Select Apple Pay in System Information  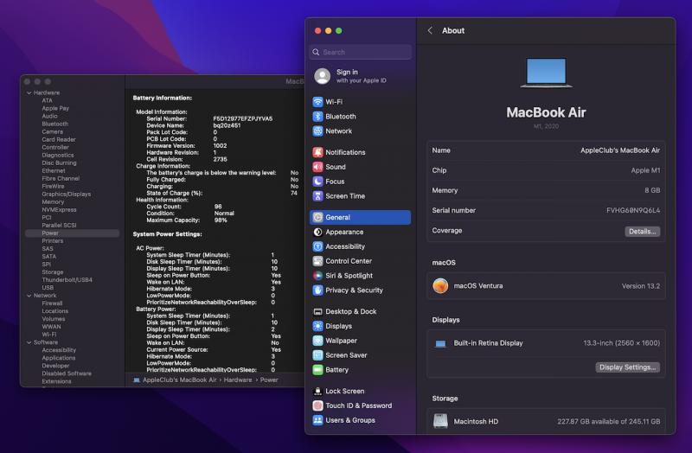click(55, 108)
